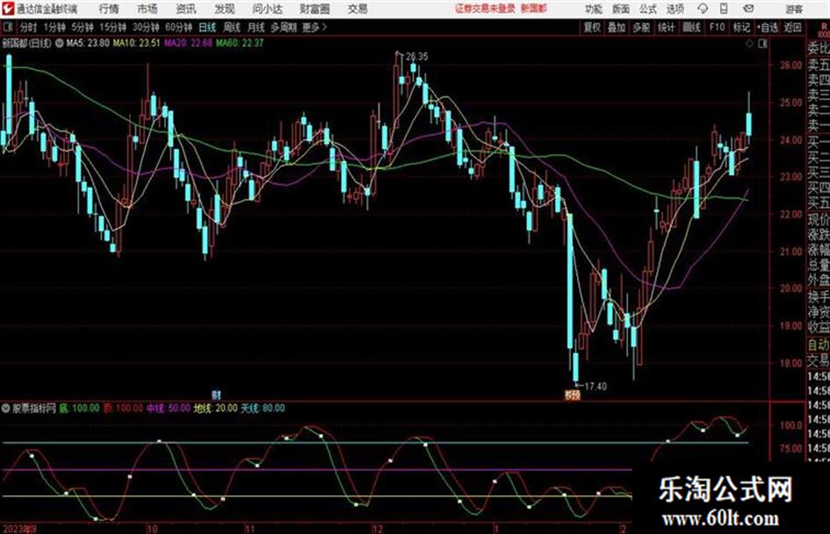Open the 市场 menu
830x534 pixels.
[148, 9]
